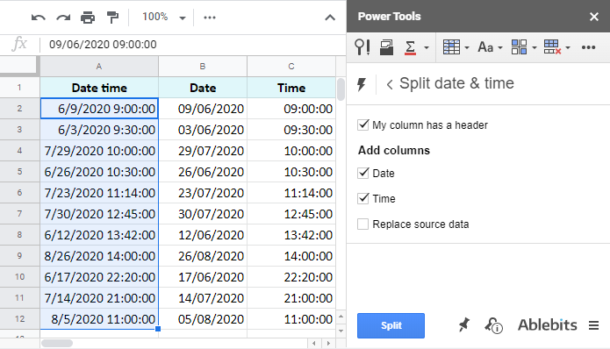Click the redo arrow icon
Viewport: 610px width, 349px height.
click(x=63, y=18)
